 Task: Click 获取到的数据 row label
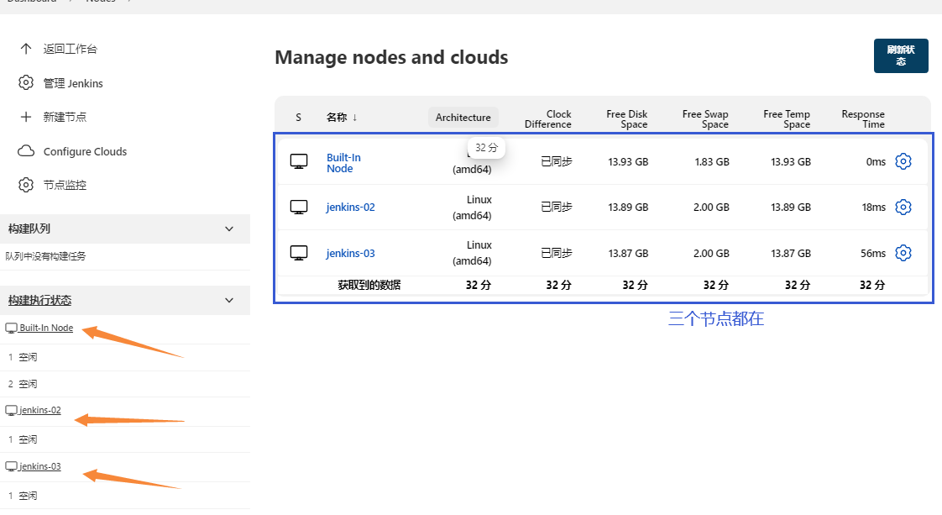369,285
